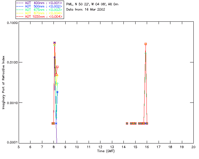The image size is (199, 159).
Task: Click the isolated data marker just after 14 GMT
Action: [x=127, y=123]
